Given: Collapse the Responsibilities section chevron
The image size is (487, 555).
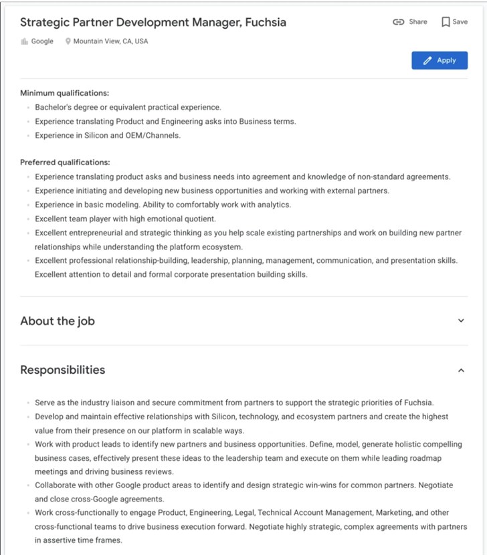Looking at the screenshot, I should click(461, 370).
